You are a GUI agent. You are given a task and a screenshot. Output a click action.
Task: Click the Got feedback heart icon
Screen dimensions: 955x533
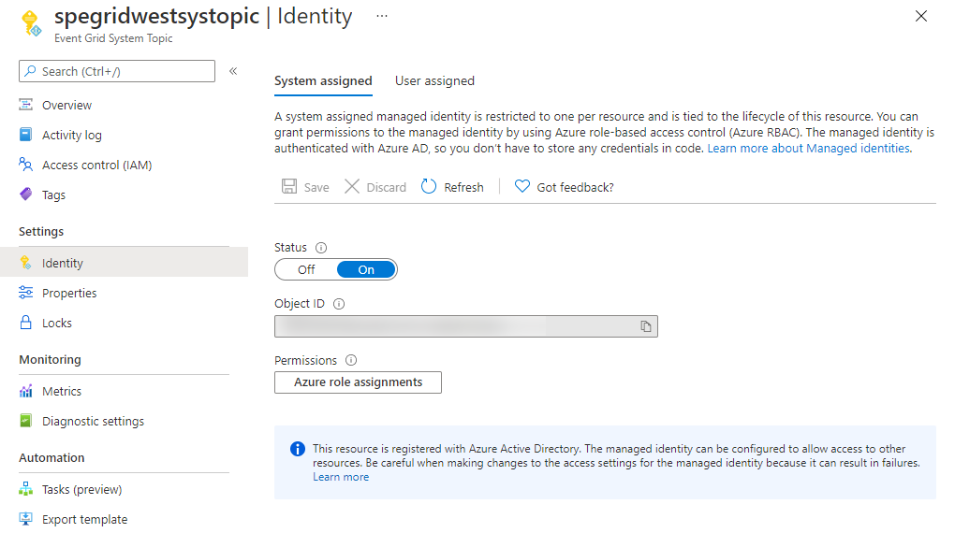click(522, 187)
